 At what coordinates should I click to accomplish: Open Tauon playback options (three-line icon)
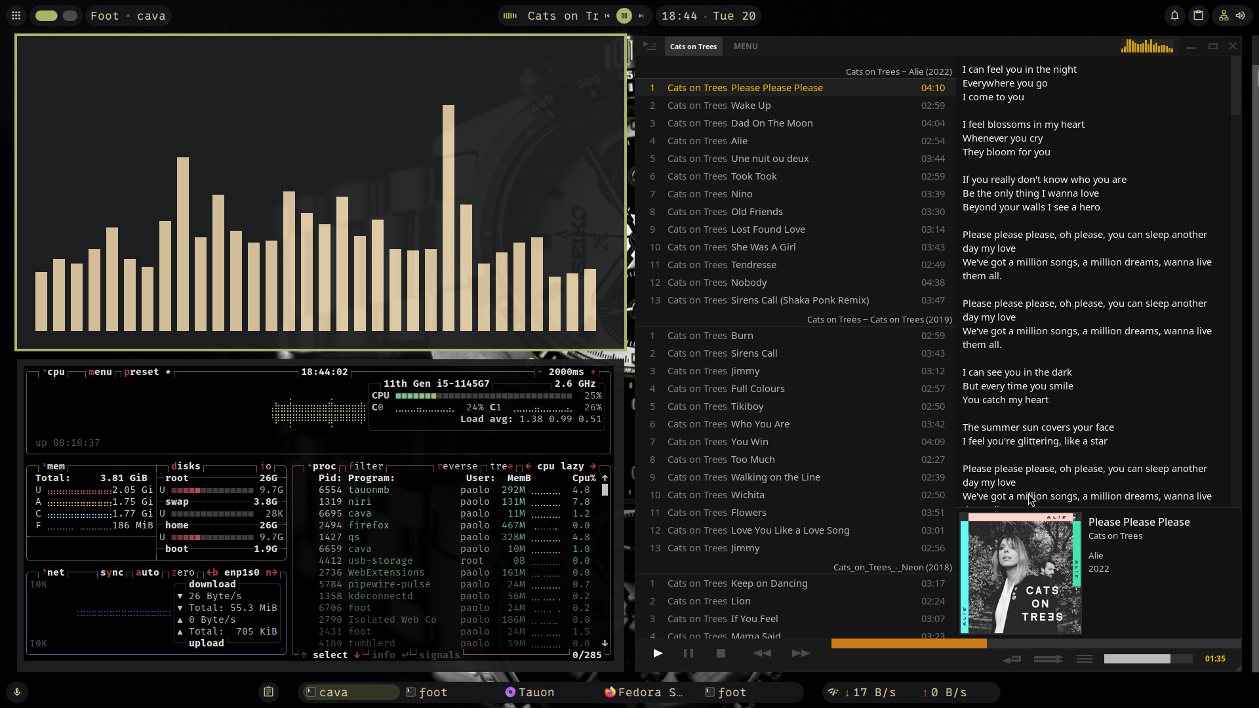point(1084,659)
